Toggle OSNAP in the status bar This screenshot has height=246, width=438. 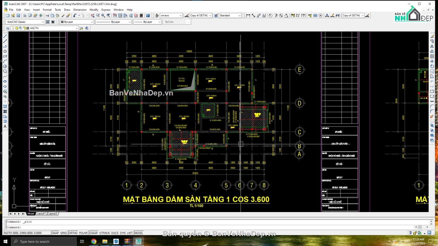tap(93, 233)
